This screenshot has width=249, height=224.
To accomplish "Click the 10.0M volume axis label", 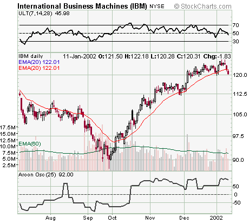I will 8,146.
